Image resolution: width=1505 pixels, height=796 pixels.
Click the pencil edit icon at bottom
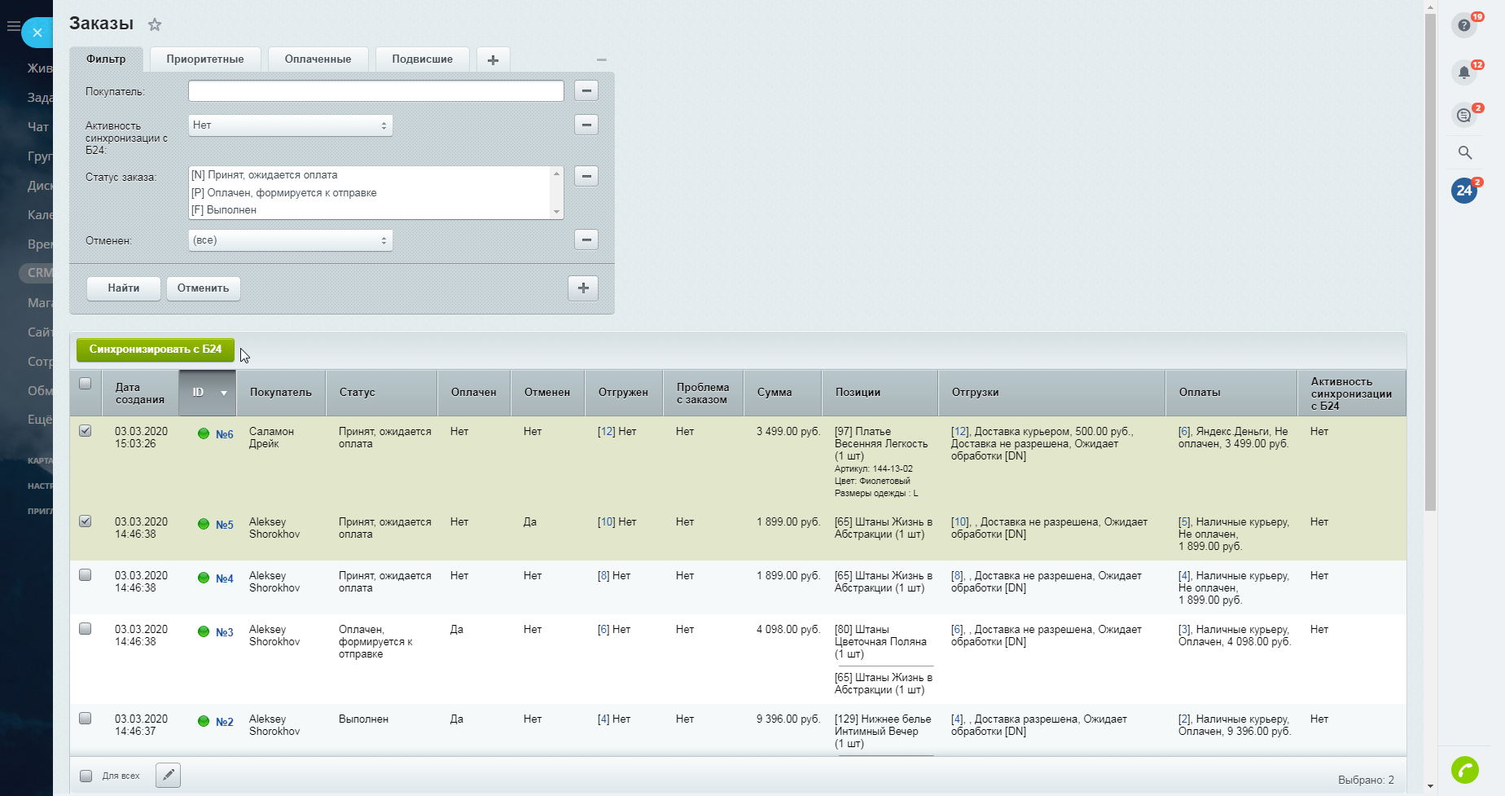click(168, 775)
